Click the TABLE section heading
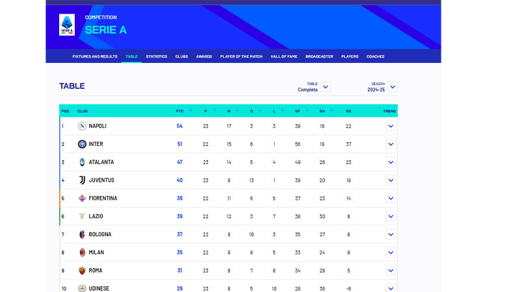The width and height of the screenshot is (520, 292). click(72, 86)
